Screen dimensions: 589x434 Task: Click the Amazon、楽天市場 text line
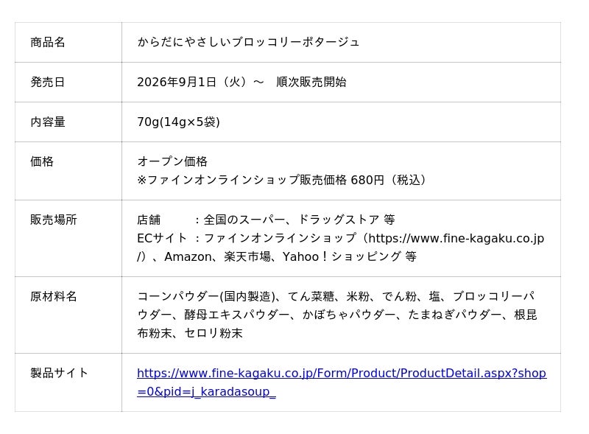pyautogui.click(x=277, y=256)
